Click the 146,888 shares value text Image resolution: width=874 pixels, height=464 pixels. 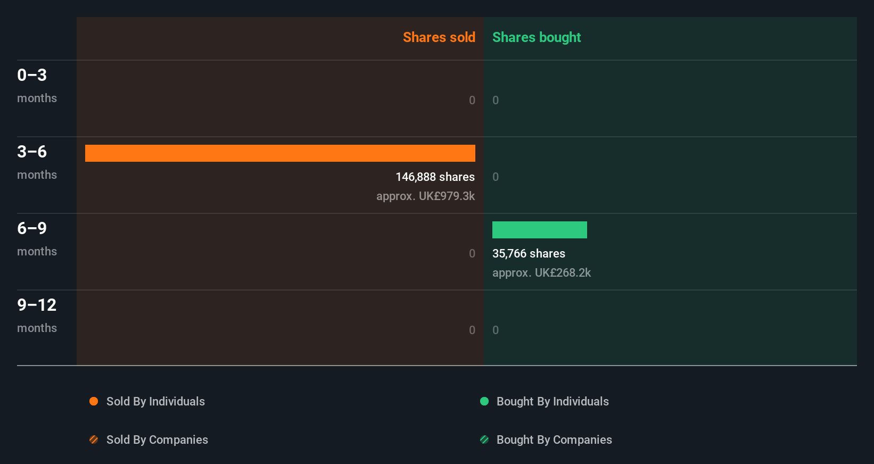point(435,177)
